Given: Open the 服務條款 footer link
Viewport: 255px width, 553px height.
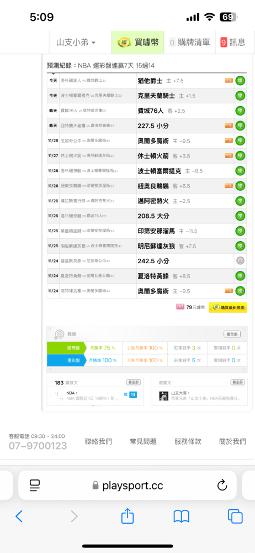Looking at the screenshot, I should pyautogui.click(x=188, y=441).
